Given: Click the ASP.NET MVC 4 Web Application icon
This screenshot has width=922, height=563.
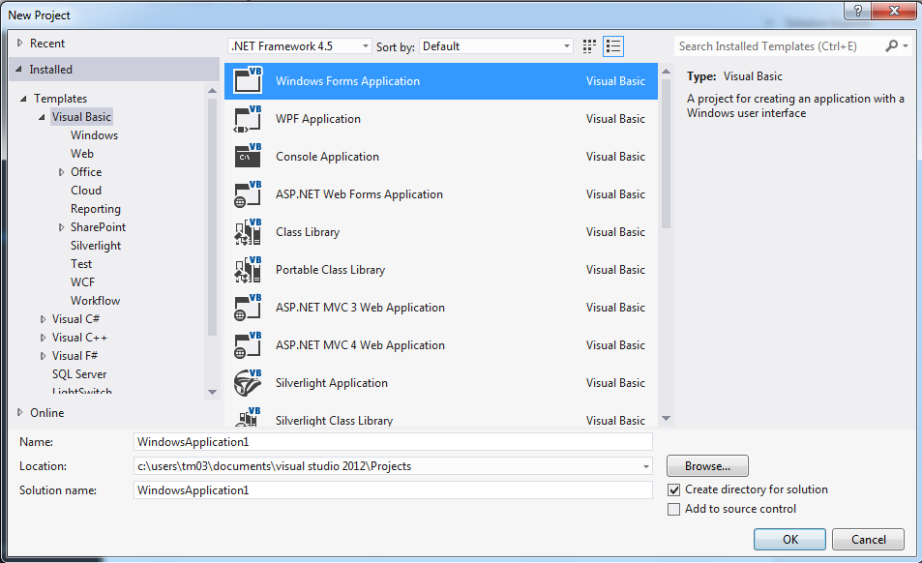Looking at the screenshot, I should (248, 345).
